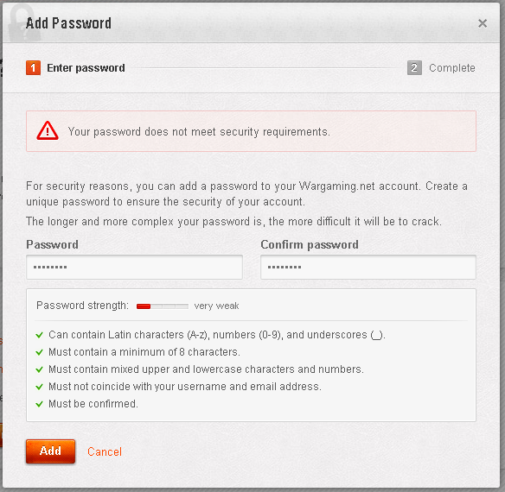
Task: Click the very weak strength label
Action: coord(216,306)
